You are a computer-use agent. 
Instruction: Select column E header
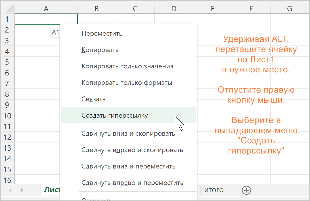pos(212,9)
